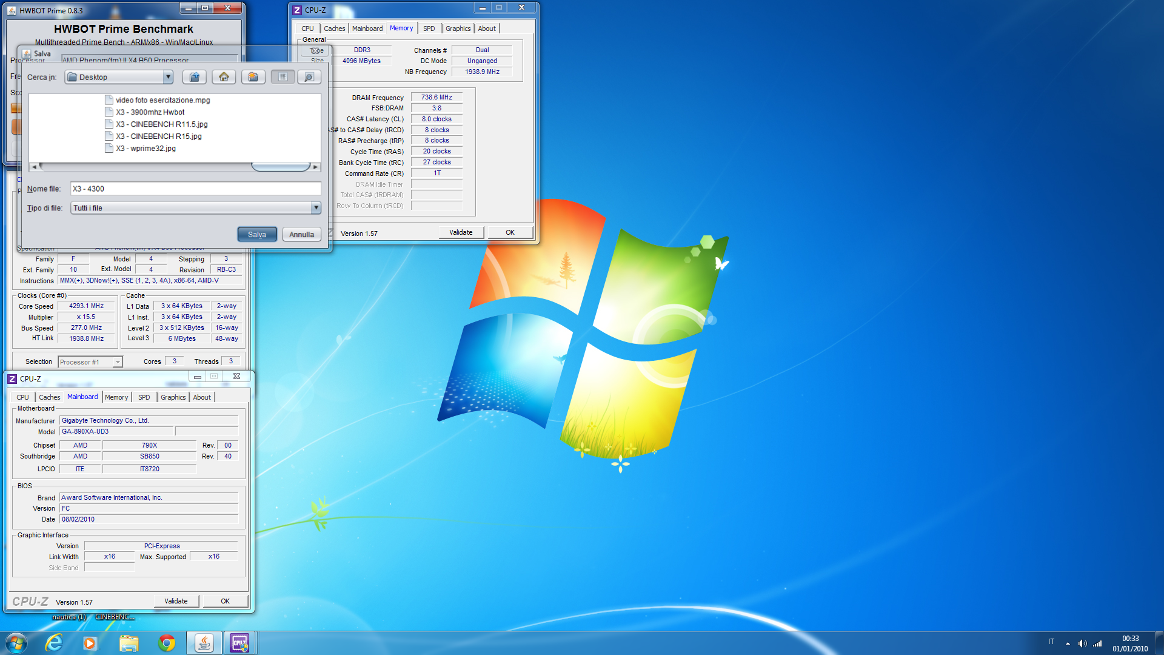Open the 'Tipo di file' dropdown
The width and height of the screenshot is (1164, 655).
316,208
